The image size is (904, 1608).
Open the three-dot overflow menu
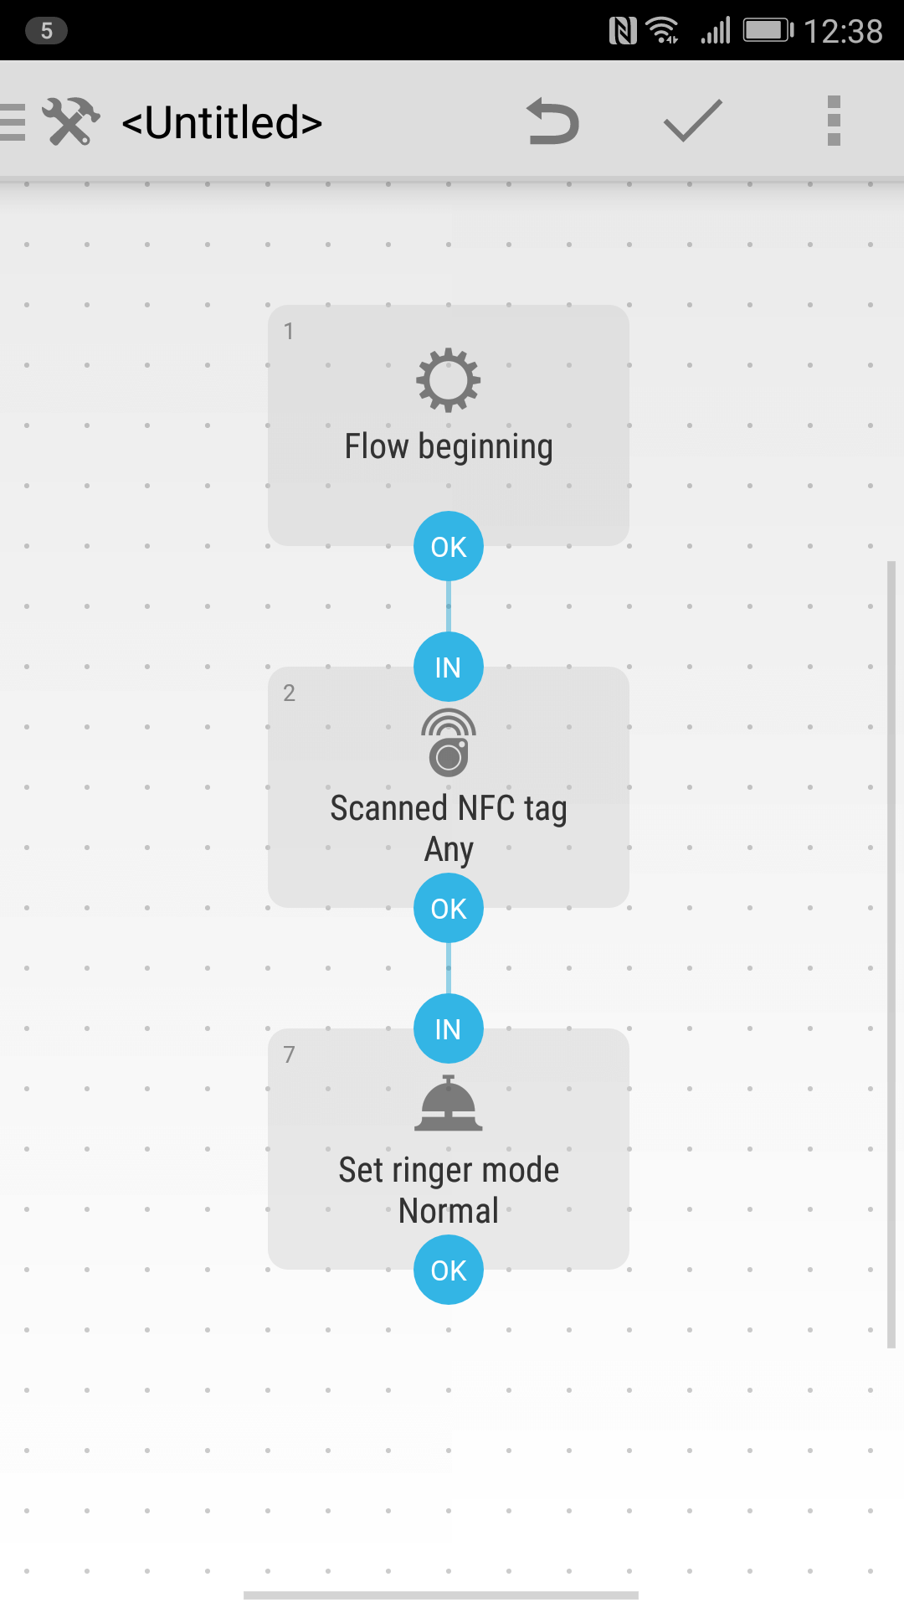[x=834, y=121]
